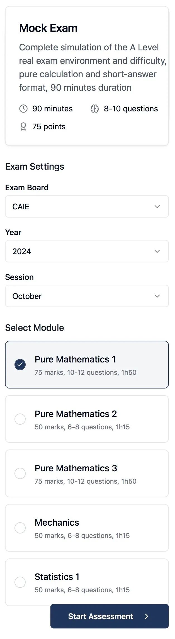Click the chevron in the Exam Board field
This screenshot has width=175, height=639.
(x=157, y=207)
